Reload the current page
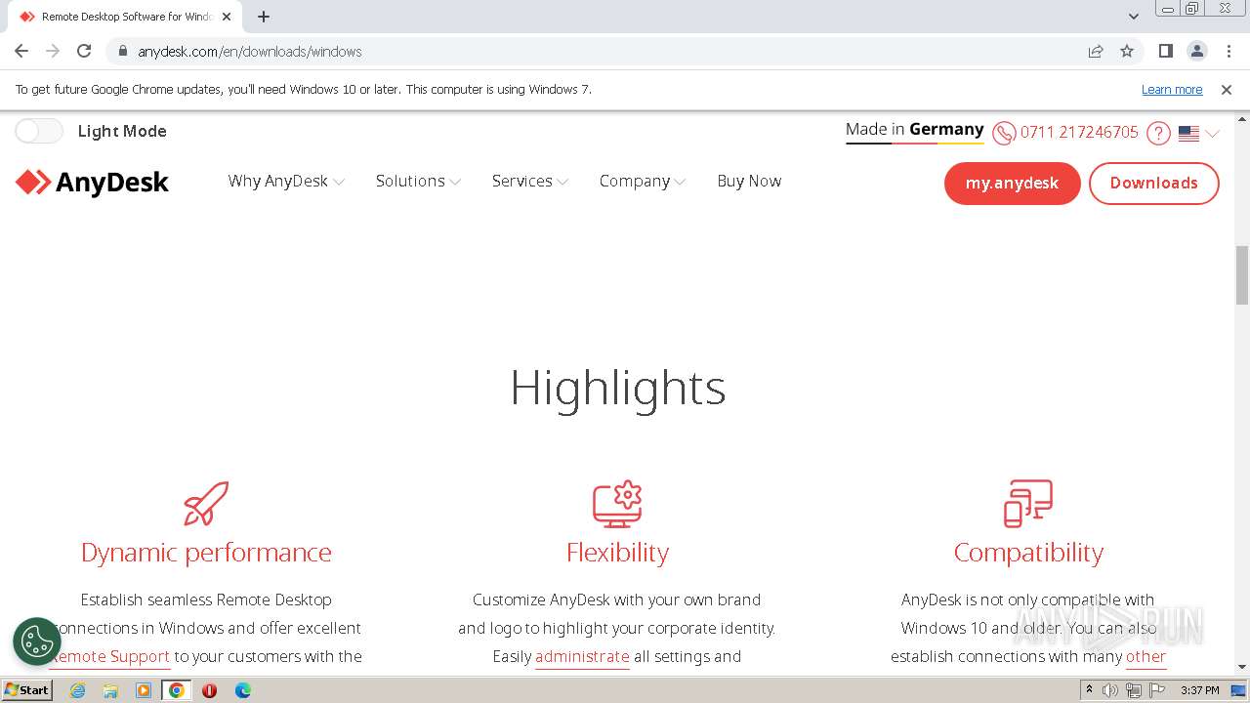 [x=84, y=51]
